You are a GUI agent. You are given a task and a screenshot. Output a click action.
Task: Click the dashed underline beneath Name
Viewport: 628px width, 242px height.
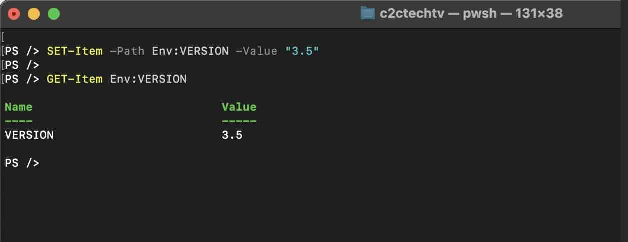click(x=19, y=121)
